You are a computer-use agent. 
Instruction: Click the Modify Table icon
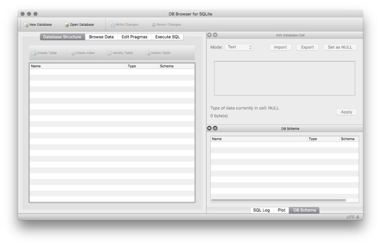pos(110,53)
